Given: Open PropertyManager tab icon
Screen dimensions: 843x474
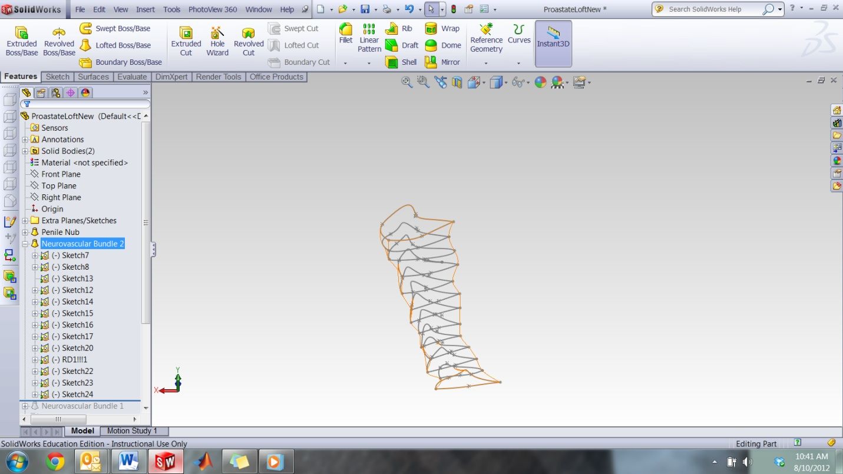Looking at the screenshot, I should pyautogui.click(x=41, y=92).
